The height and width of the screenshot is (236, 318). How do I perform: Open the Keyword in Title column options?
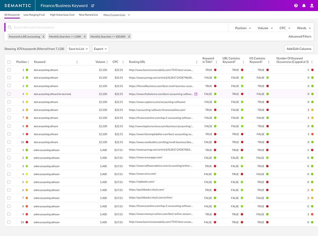click(x=216, y=62)
